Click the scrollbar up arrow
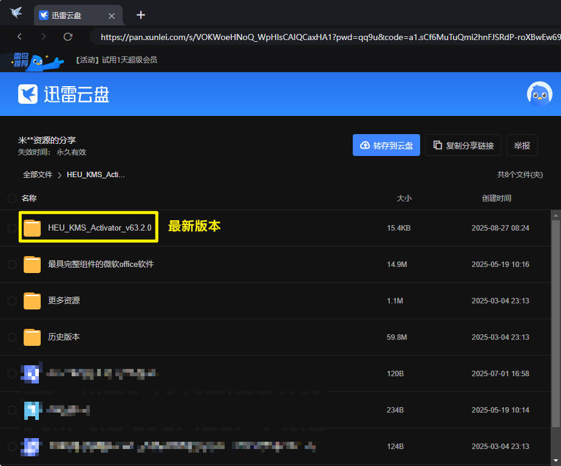Image resolution: width=561 pixels, height=466 pixels. (556, 215)
